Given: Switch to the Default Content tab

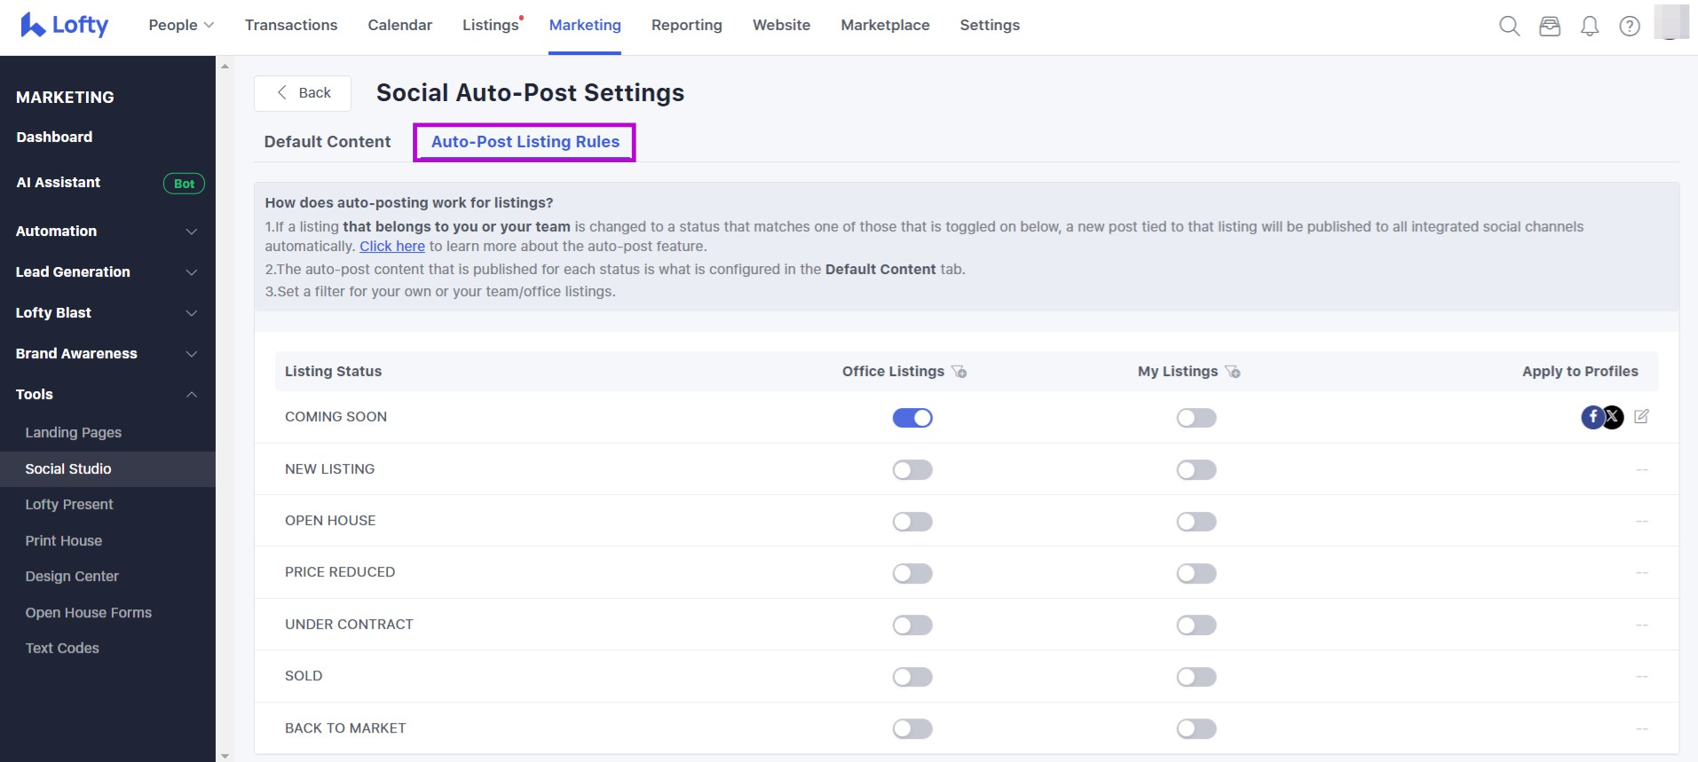Looking at the screenshot, I should 328,142.
